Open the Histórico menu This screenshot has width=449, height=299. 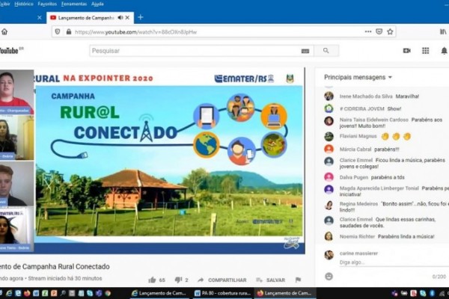pos(24,4)
